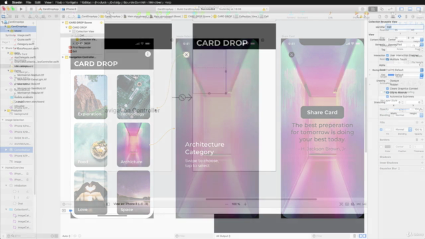The height and width of the screenshot is (239, 425).
Task: Switch to the version editor view
Action: [x=390, y=9]
